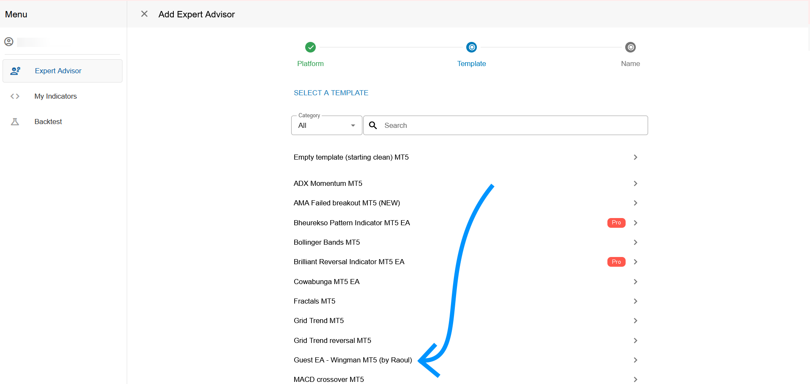Viewport: 810px width, 384px height.
Task: Click chevron on Cowabunga MT5 EA row
Action: [635, 282]
